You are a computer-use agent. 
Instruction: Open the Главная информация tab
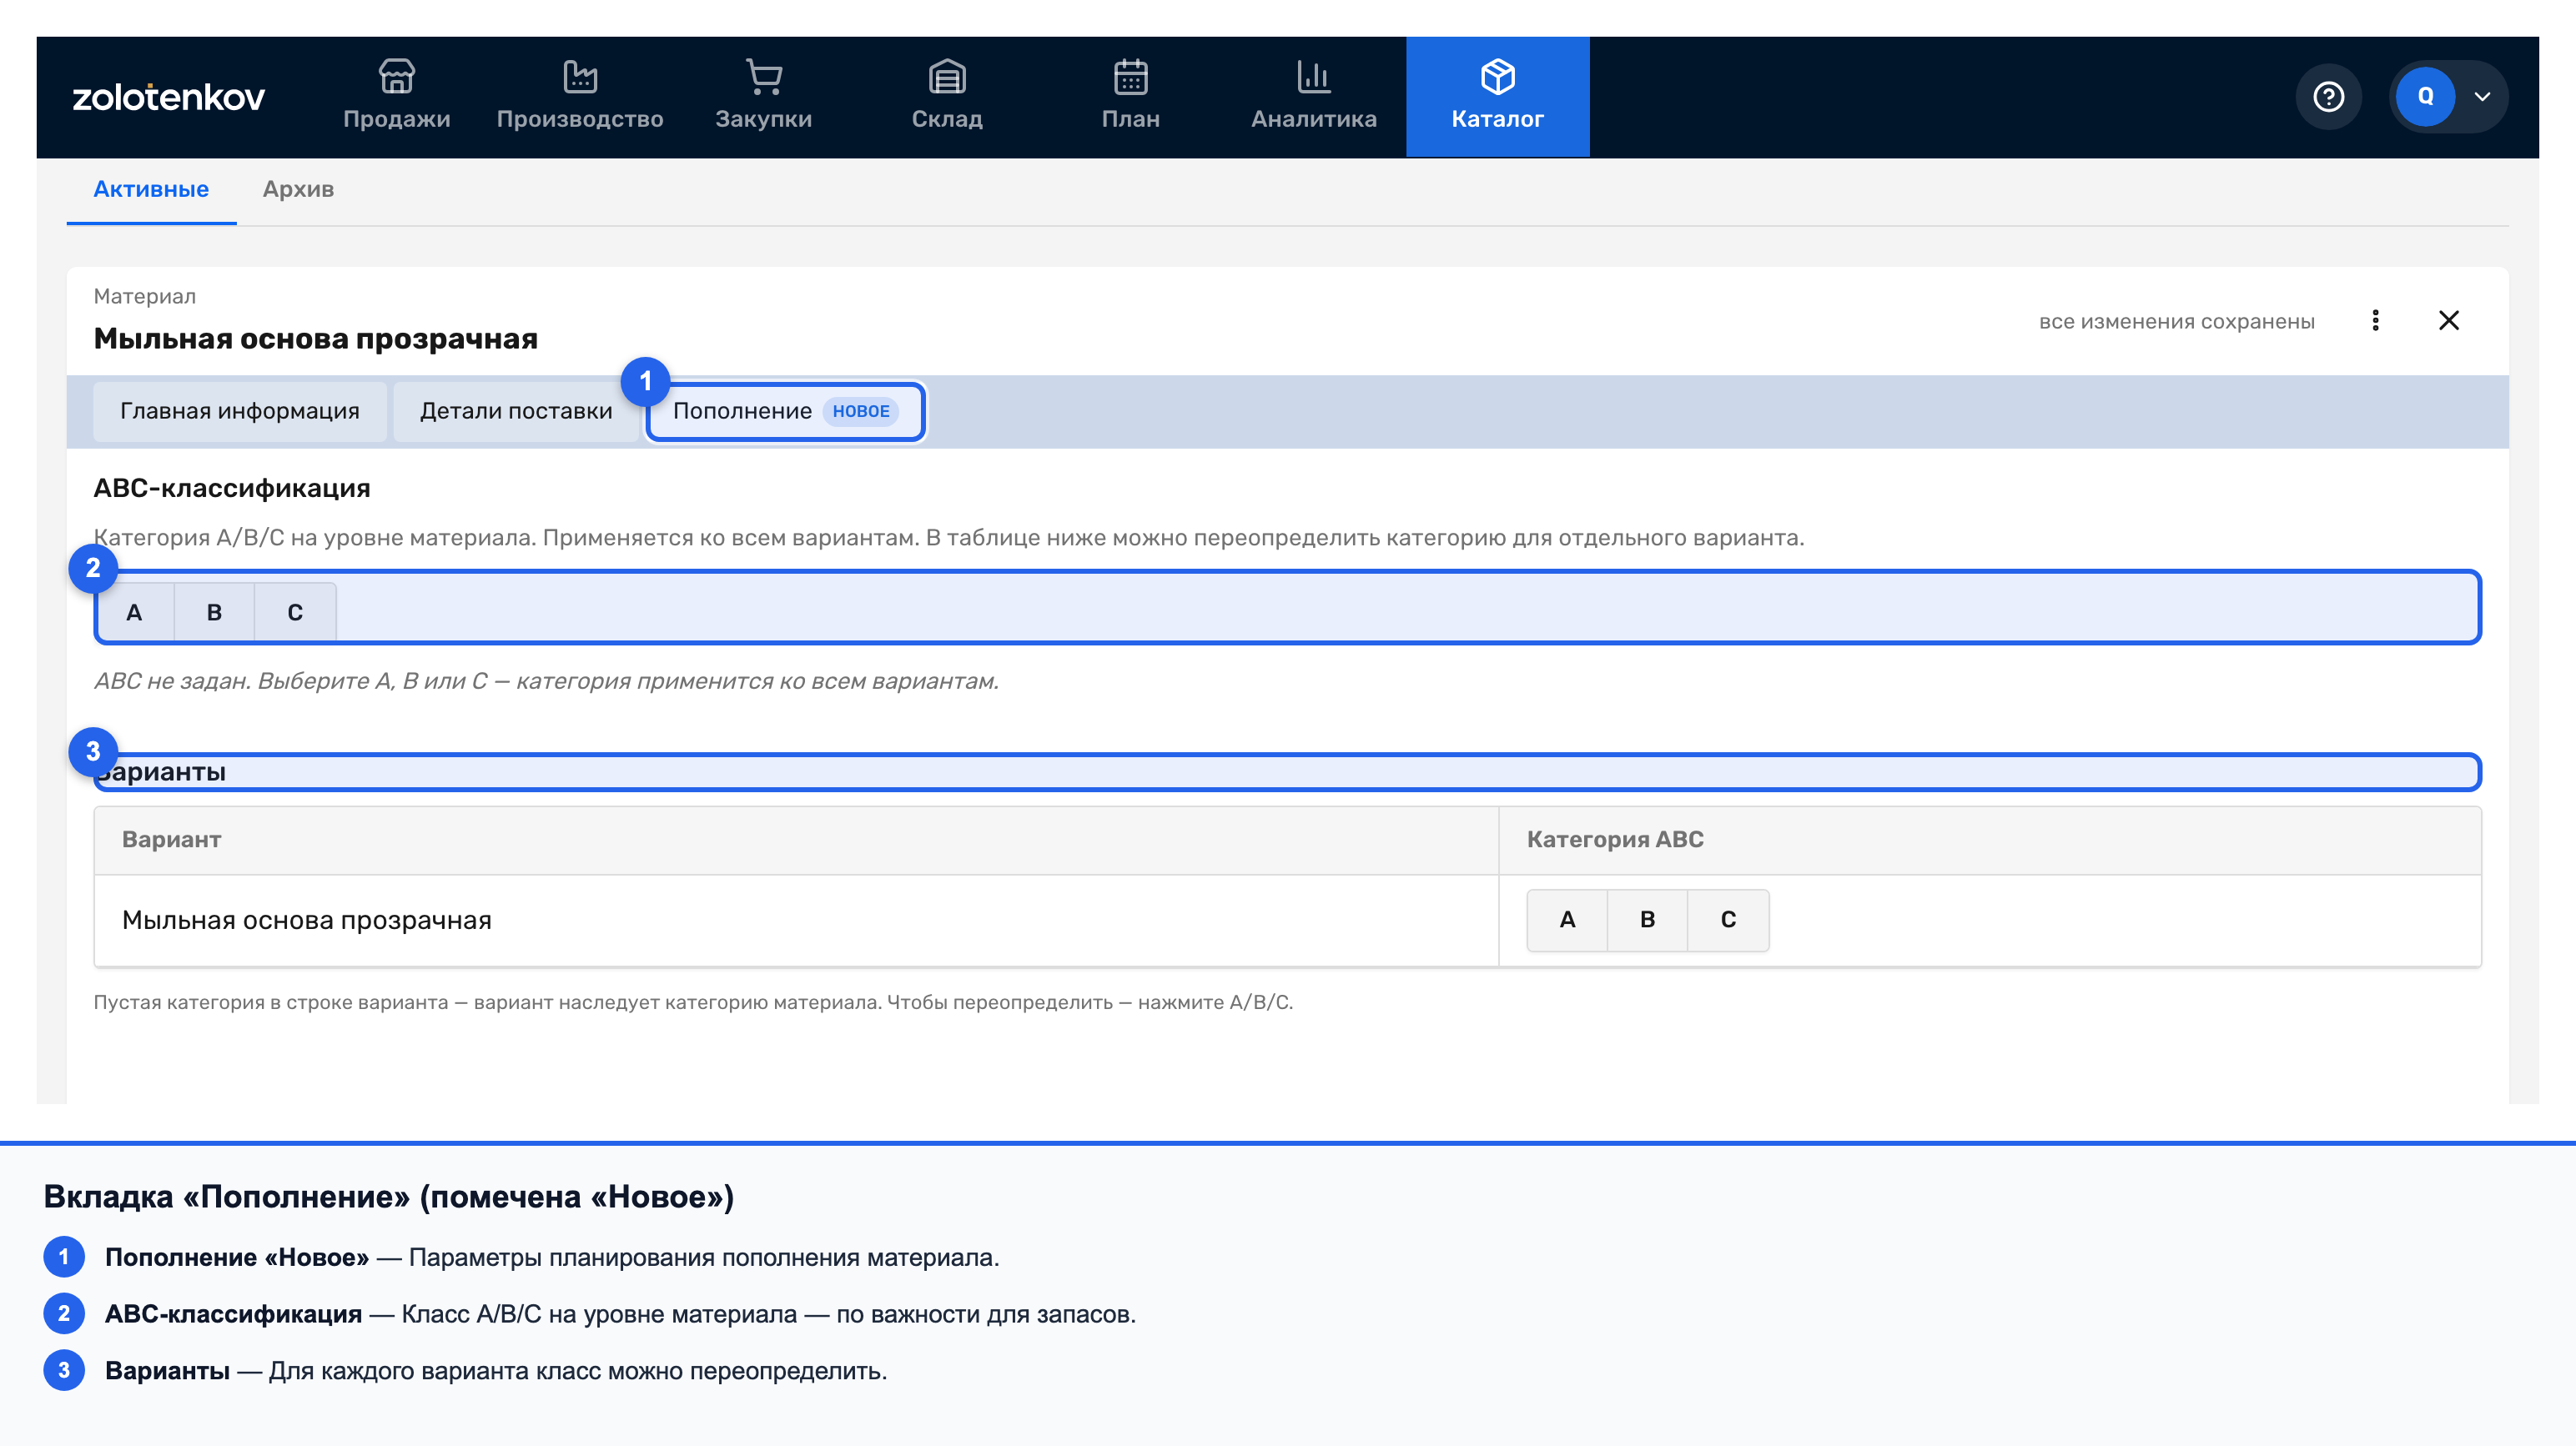pos(240,411)
